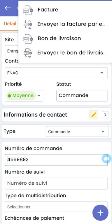The image size is (112, 224).
Task: Select Bon de livraison menu entry
Action: (59, 38)
